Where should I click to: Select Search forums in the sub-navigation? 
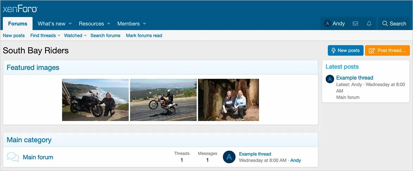tap(105, 35)
